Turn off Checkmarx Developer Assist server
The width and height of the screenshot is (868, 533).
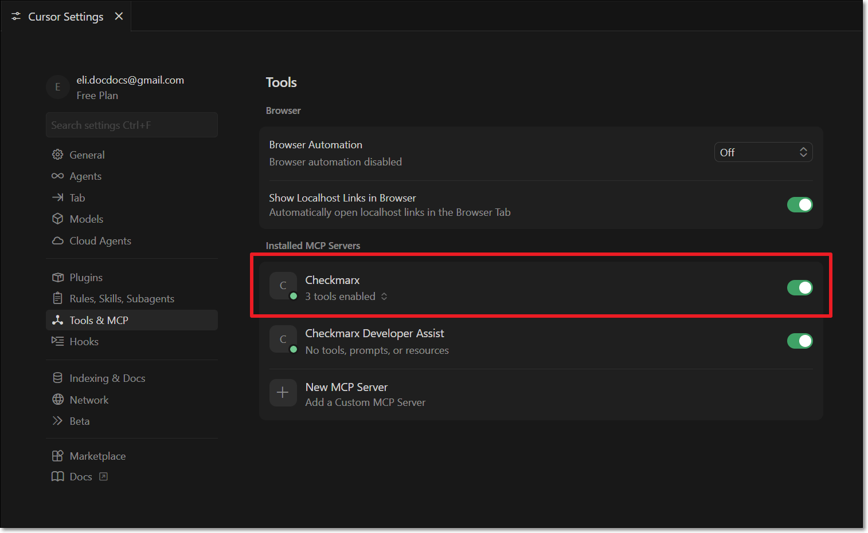[799, 341]
